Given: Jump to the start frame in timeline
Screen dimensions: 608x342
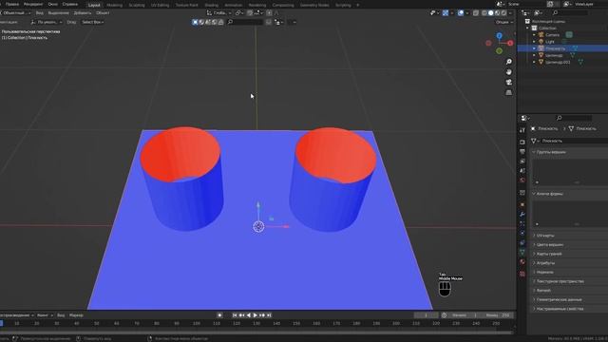Looking at the screenshot, I should coord(235,315).
